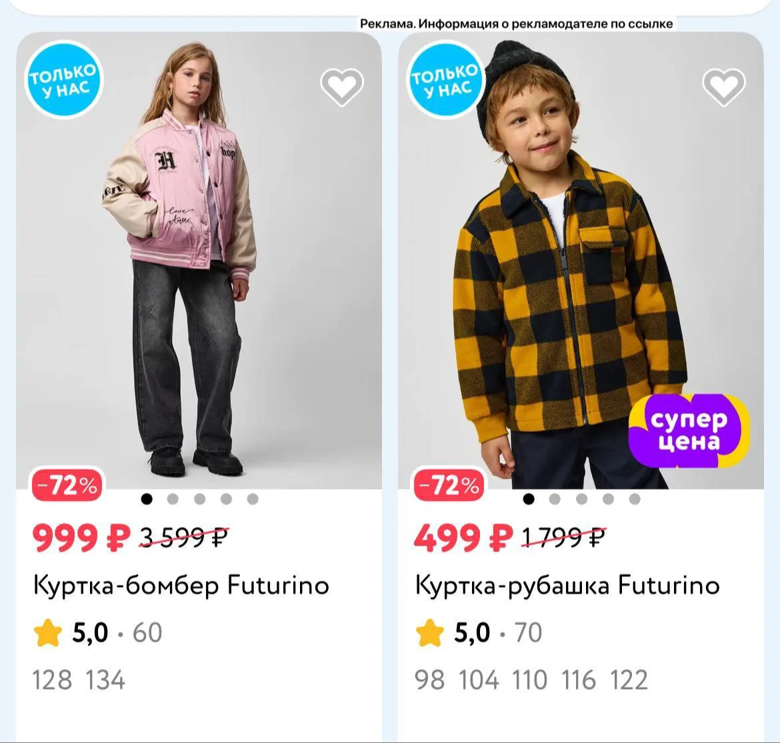The height and width of the screenshot is (743, 780).
Task: Open 'Куртка-рубашка Futurino' product title
Action: click(x=567, y=585)
